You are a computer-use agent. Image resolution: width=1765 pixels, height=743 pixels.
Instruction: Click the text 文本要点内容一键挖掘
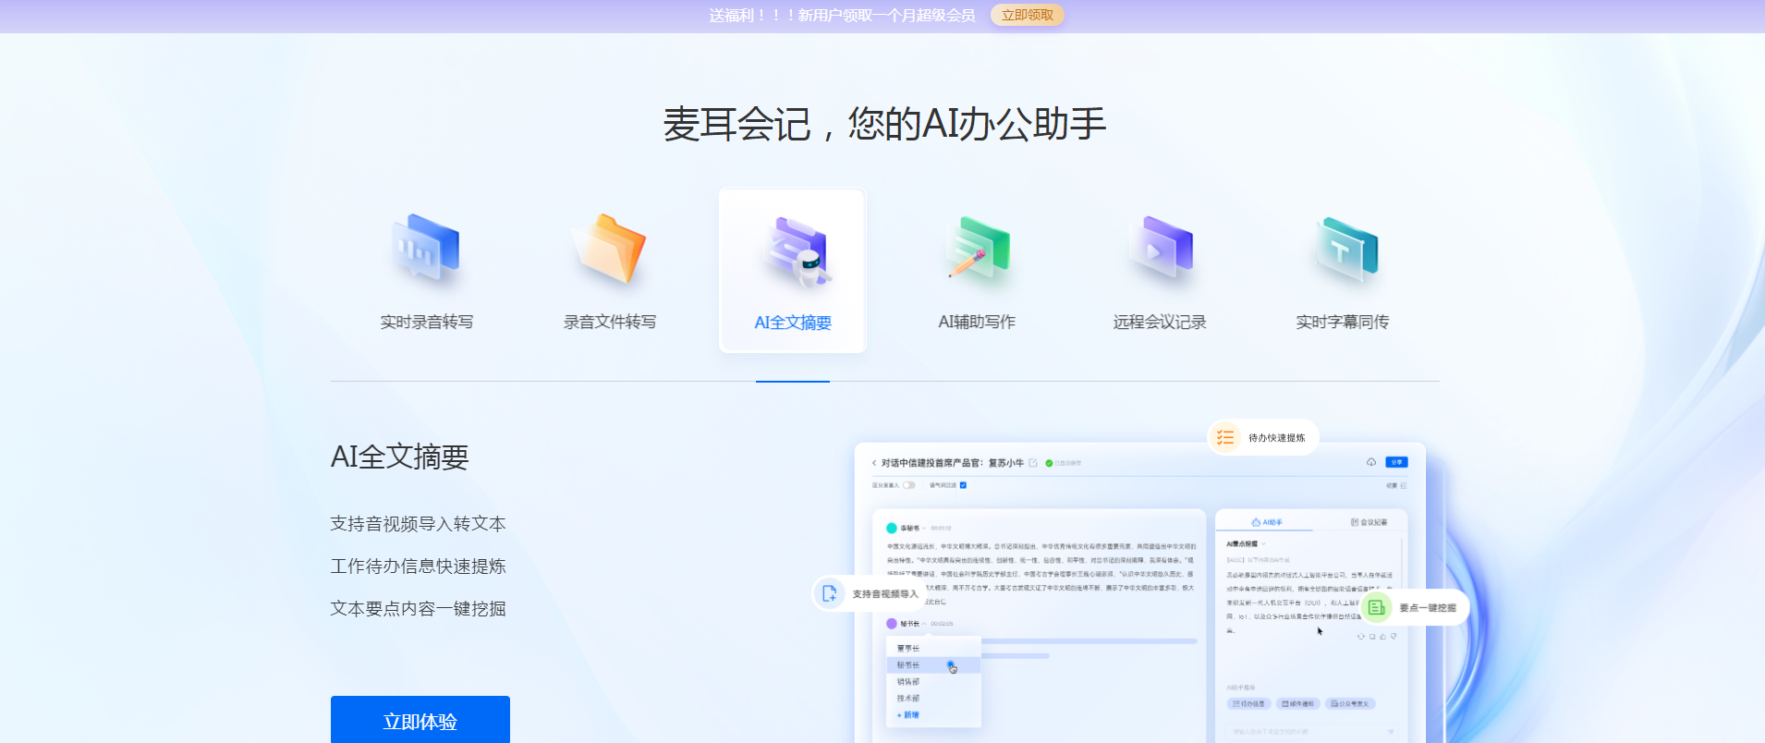pyautogui.click(x=419, y=609)
